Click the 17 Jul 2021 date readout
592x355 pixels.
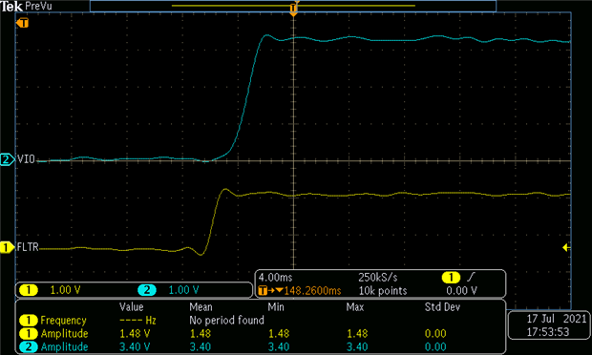click(557, 319)
